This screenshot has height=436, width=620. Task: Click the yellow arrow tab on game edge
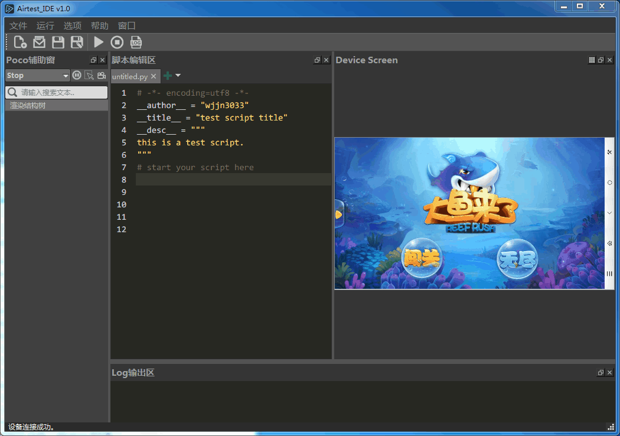338,214
